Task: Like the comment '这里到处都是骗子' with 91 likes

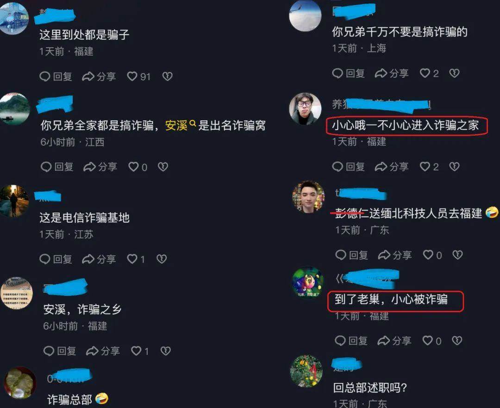Action: [x=138, y=76]
